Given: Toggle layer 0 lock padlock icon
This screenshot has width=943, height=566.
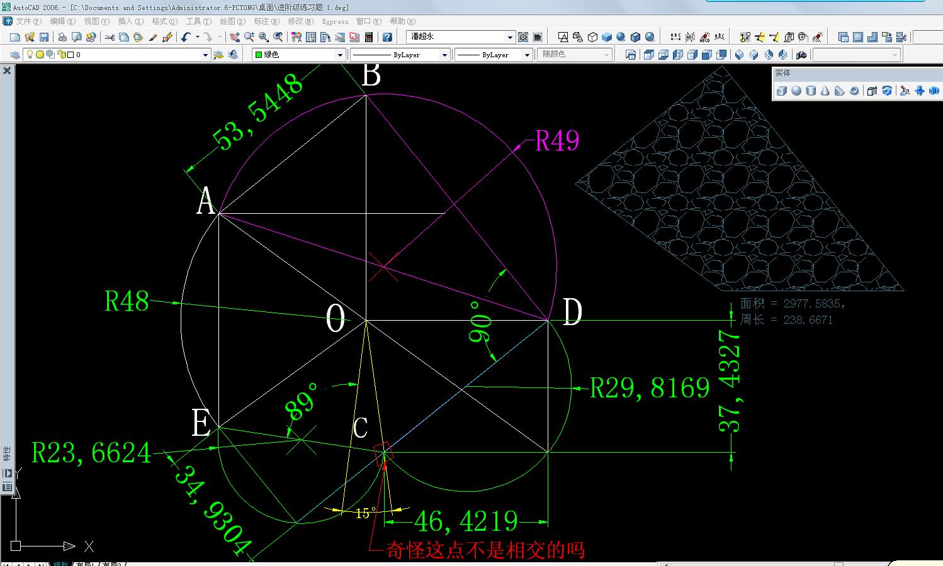Looking at the screenshot, I should pos(62,55).
